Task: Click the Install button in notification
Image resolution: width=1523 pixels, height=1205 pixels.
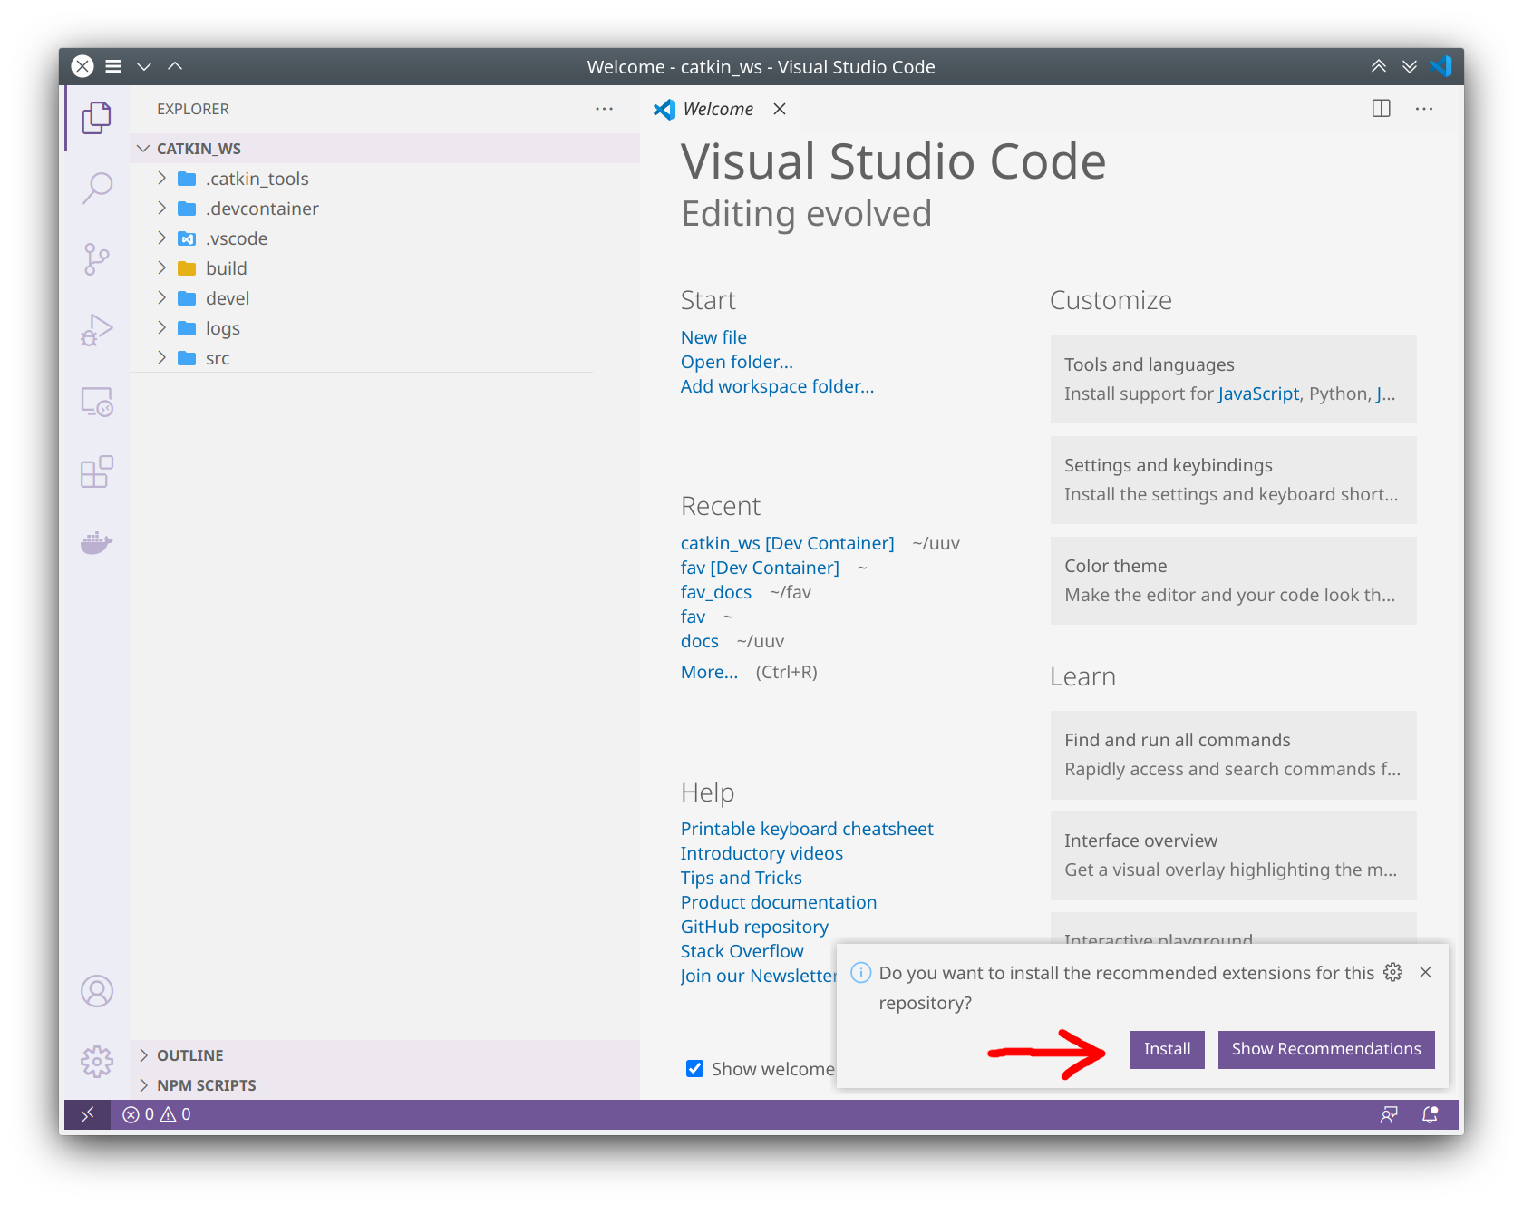Action: 1167,1049
